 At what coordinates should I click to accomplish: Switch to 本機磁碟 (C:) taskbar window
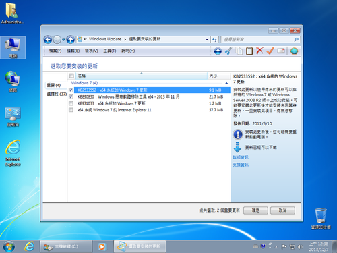[x=66, y=246]
